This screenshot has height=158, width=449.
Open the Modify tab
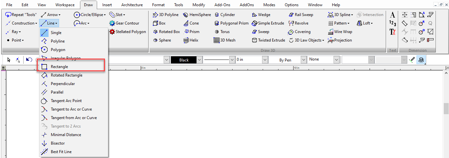click(x=199, y=5)
